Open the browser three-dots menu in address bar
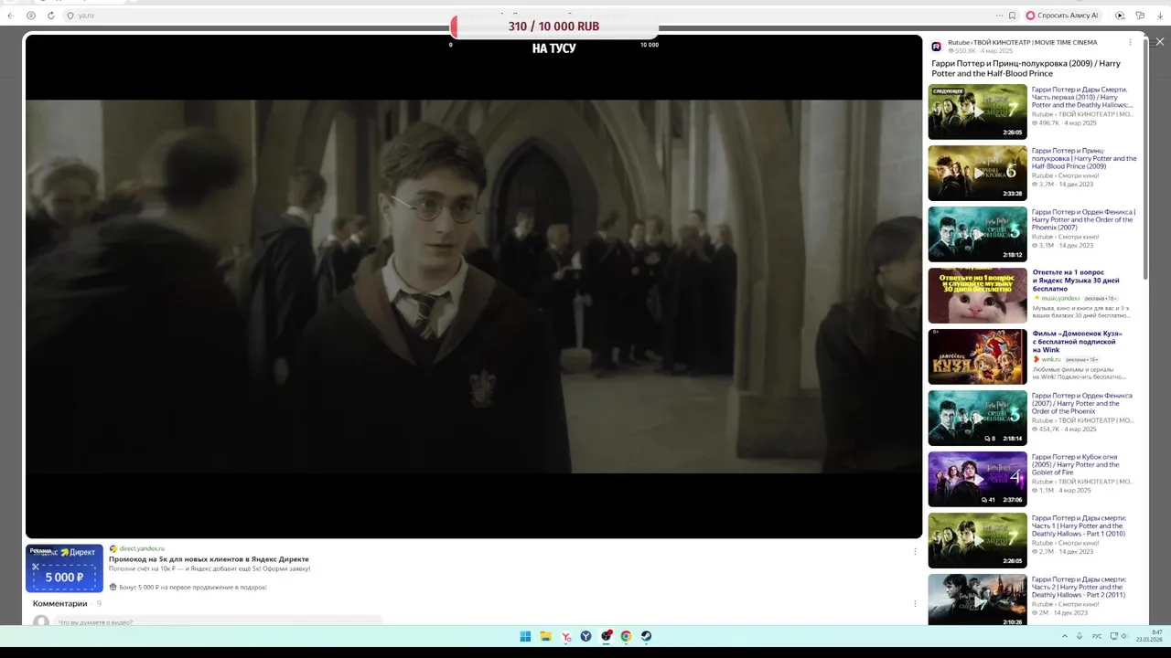1171x658 pixels. point(999,16)
